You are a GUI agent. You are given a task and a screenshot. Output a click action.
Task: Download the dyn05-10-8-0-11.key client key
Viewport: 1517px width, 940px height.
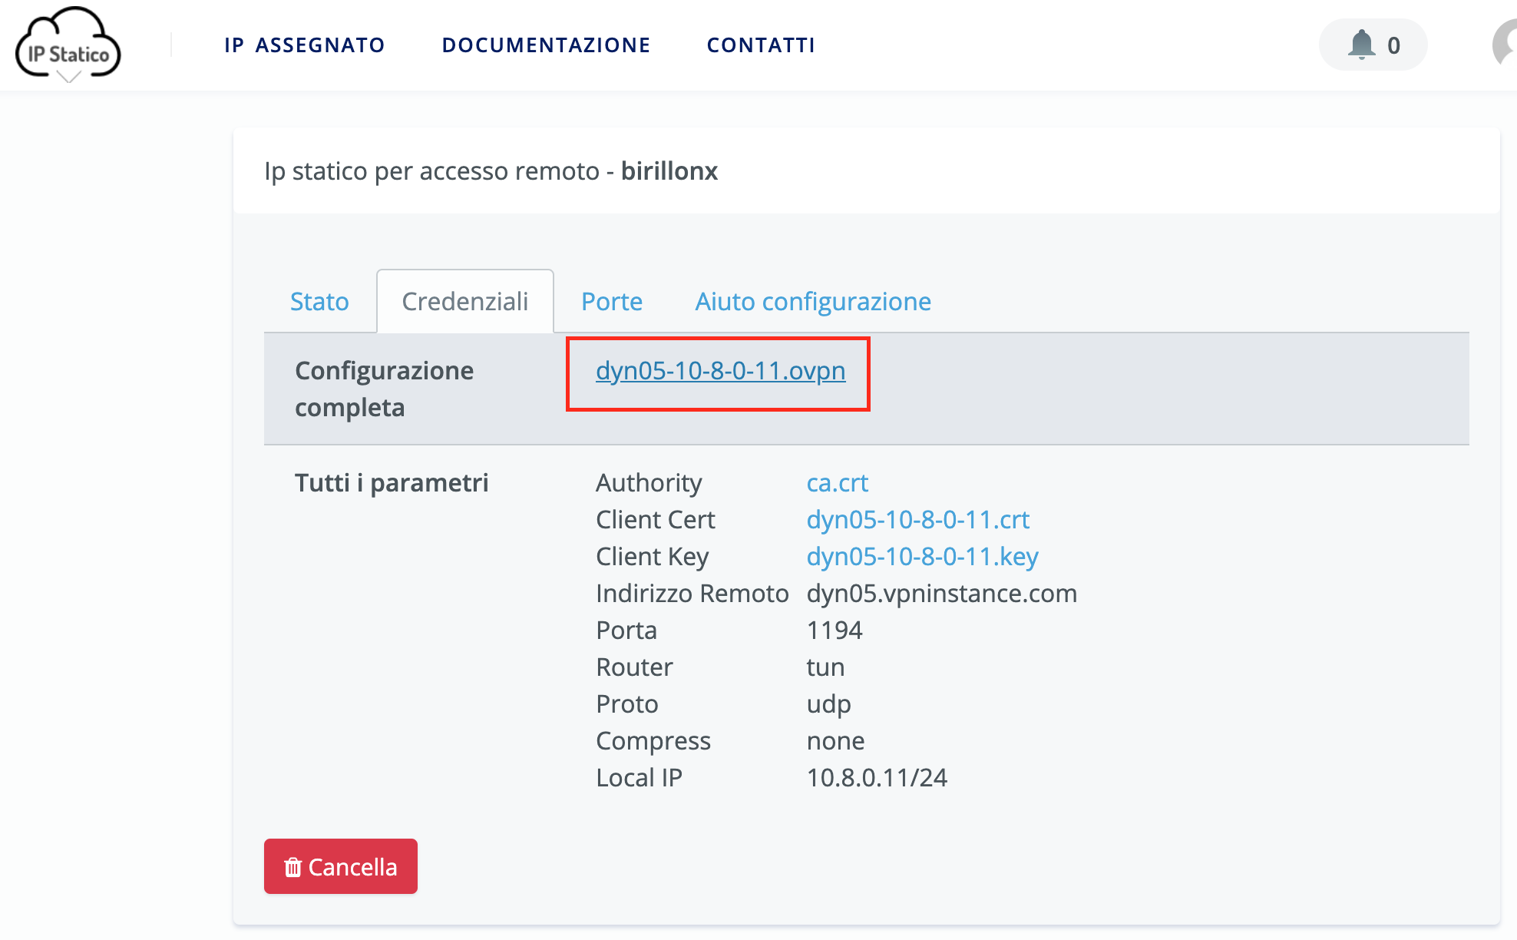click(x=922, y=556)
